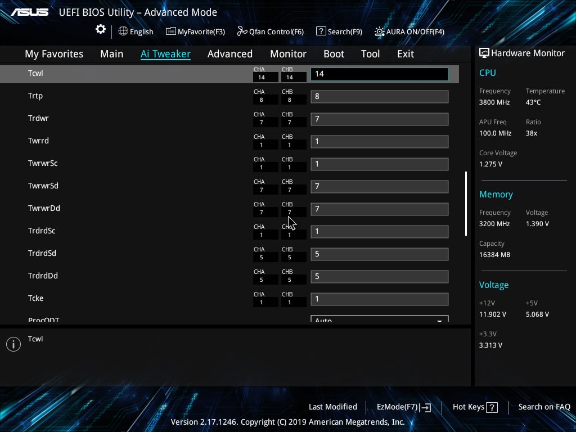
Task: Open the settings gear icon
Action: (x=101, y=29)
